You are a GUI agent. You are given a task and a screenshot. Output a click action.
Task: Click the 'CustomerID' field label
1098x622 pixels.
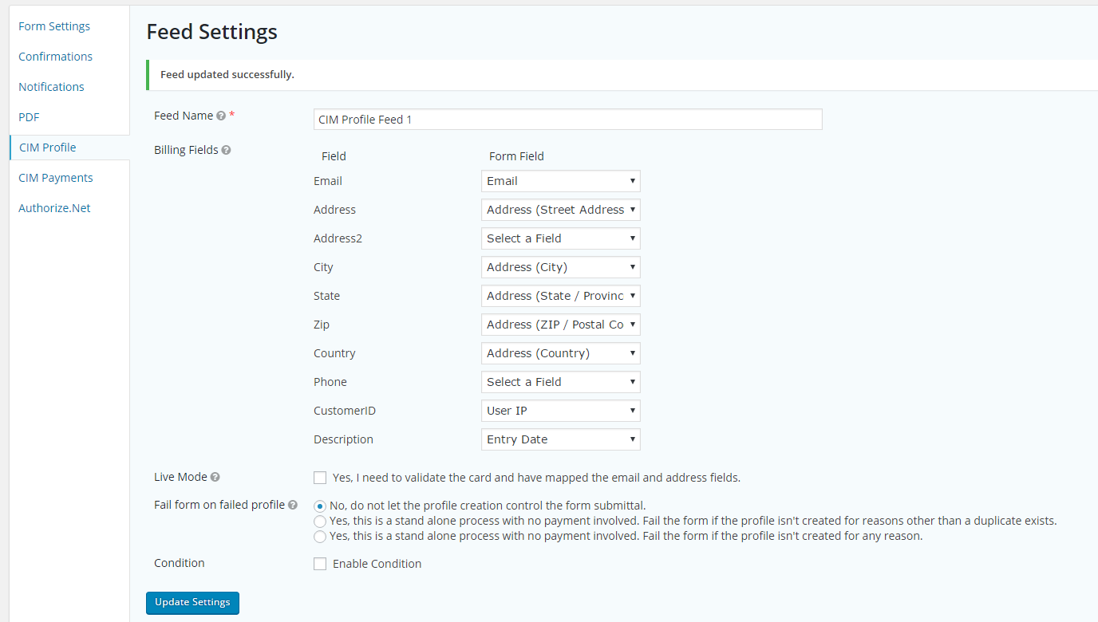tap(345, 411)
